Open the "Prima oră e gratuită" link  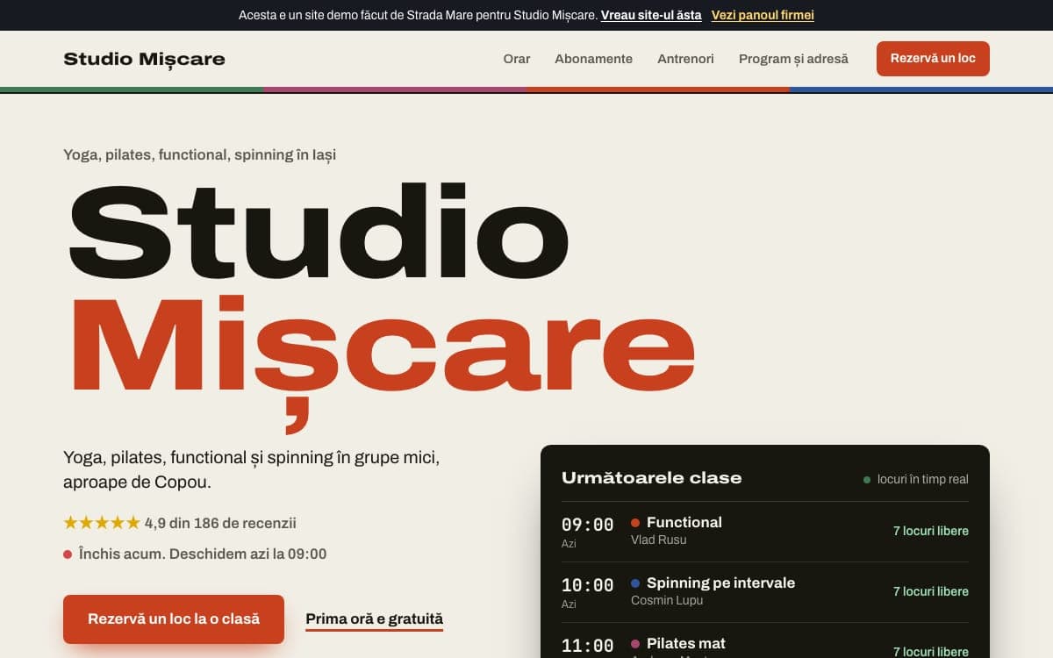tap(375, 619)
